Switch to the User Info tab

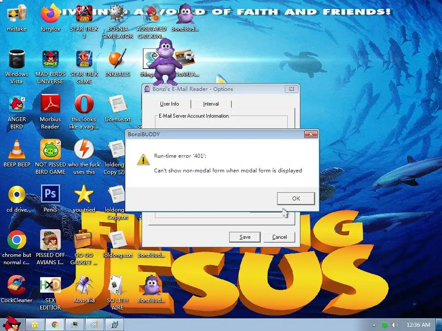tap(169, 104)
